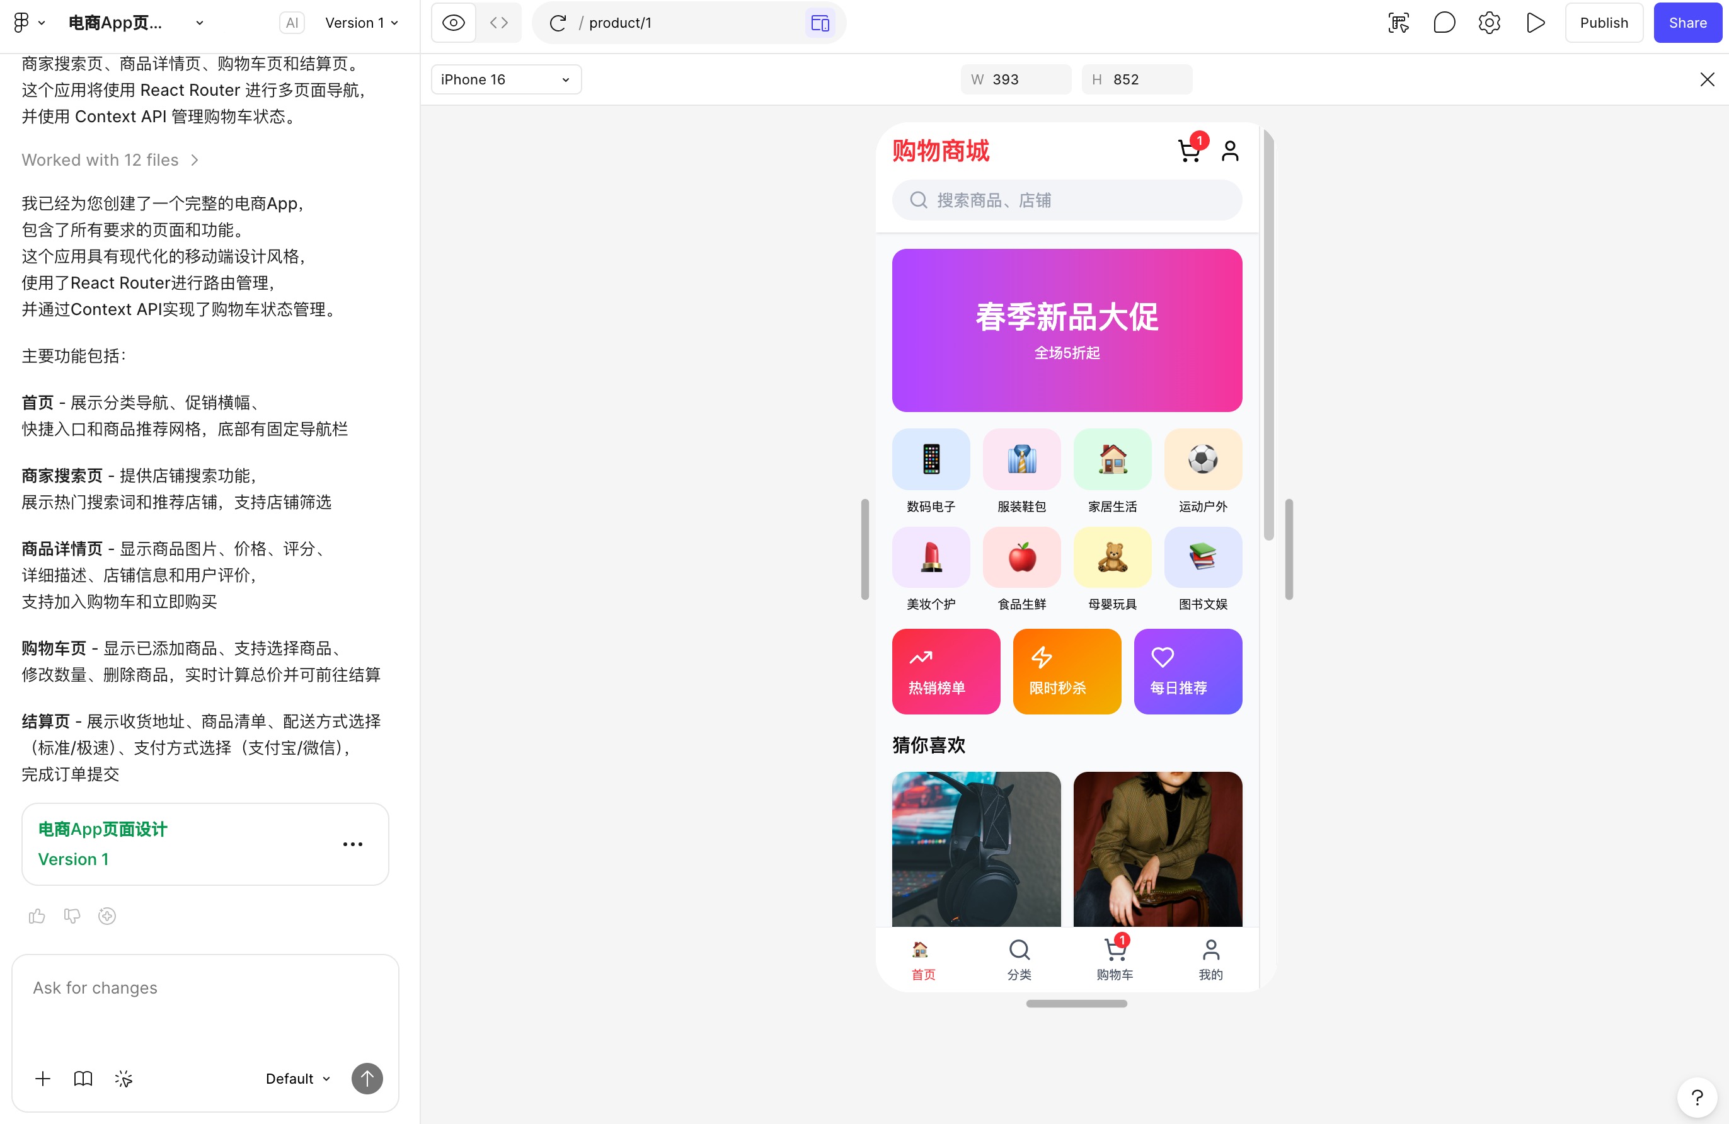1729x1124 pixels.
Task: Switch to code view brackets icon
Action: (x=499, y=23)
